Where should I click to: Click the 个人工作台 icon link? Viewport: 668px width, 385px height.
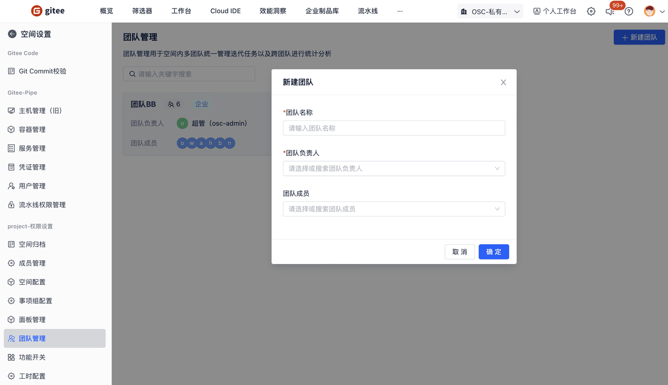click(554, 11)
